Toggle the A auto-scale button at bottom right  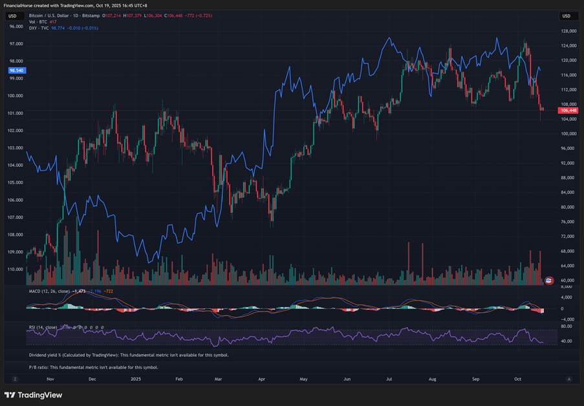(x=568, y=379)
